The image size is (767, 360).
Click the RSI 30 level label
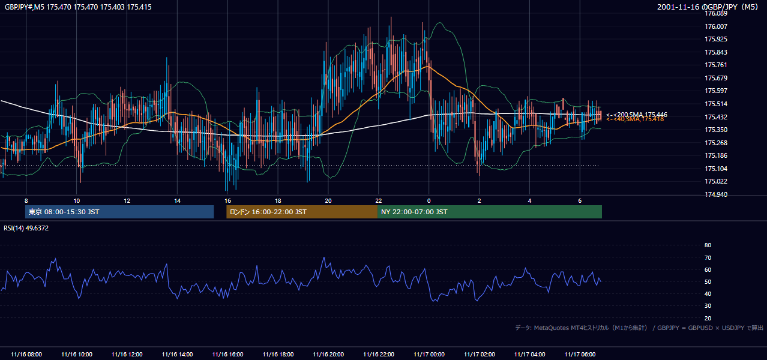click(708, 306)
